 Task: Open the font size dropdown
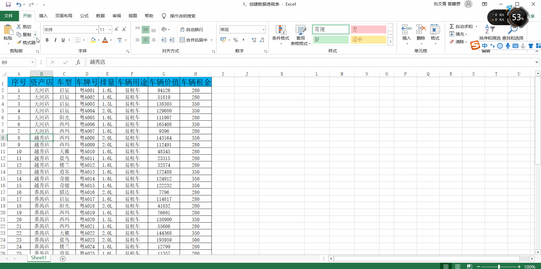pos(110,29)
